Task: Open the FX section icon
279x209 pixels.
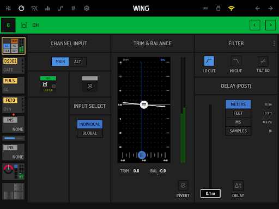Action: (x=34, y=8)
